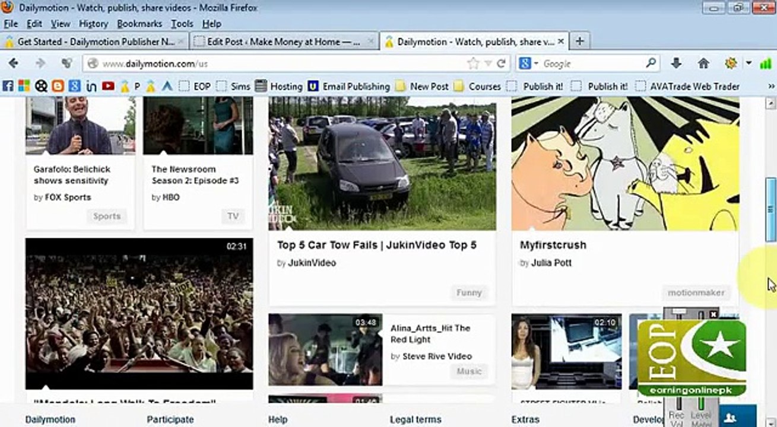Open the Bookmarks menu
Image resolution: width=777 pixels, height=427 pixels.
139,24
